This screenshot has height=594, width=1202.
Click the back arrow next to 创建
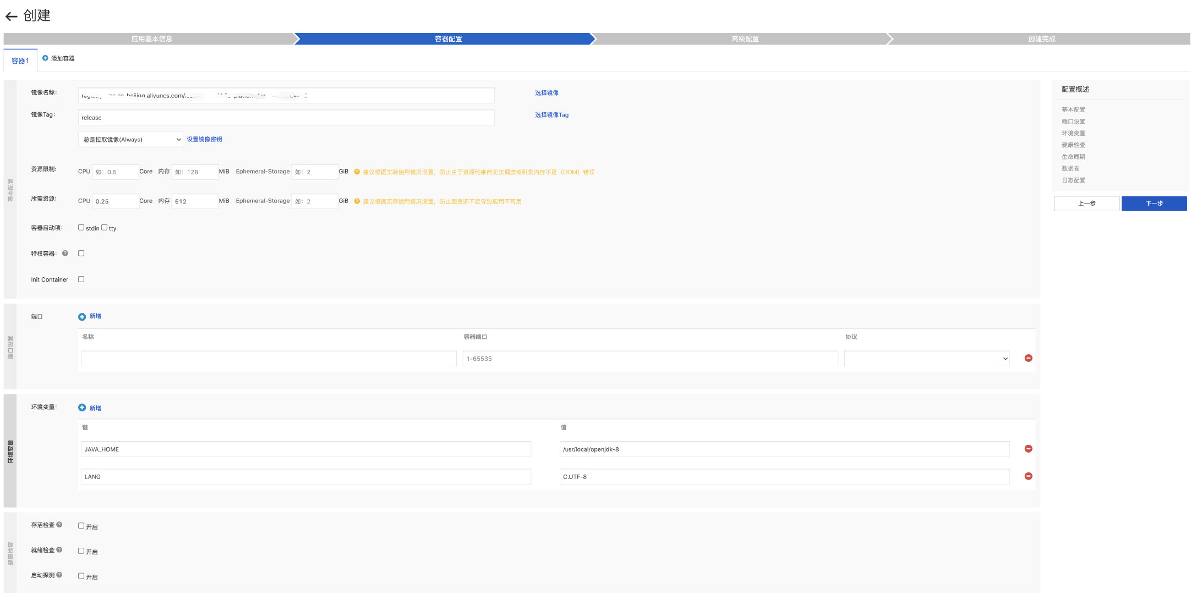11,16
